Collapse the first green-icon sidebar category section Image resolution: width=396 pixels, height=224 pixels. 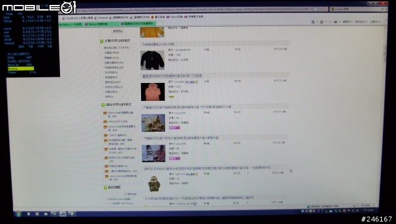[101, 41]
